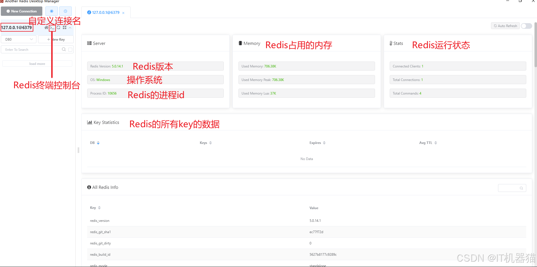Select Total Commands field

coord(458,93)
